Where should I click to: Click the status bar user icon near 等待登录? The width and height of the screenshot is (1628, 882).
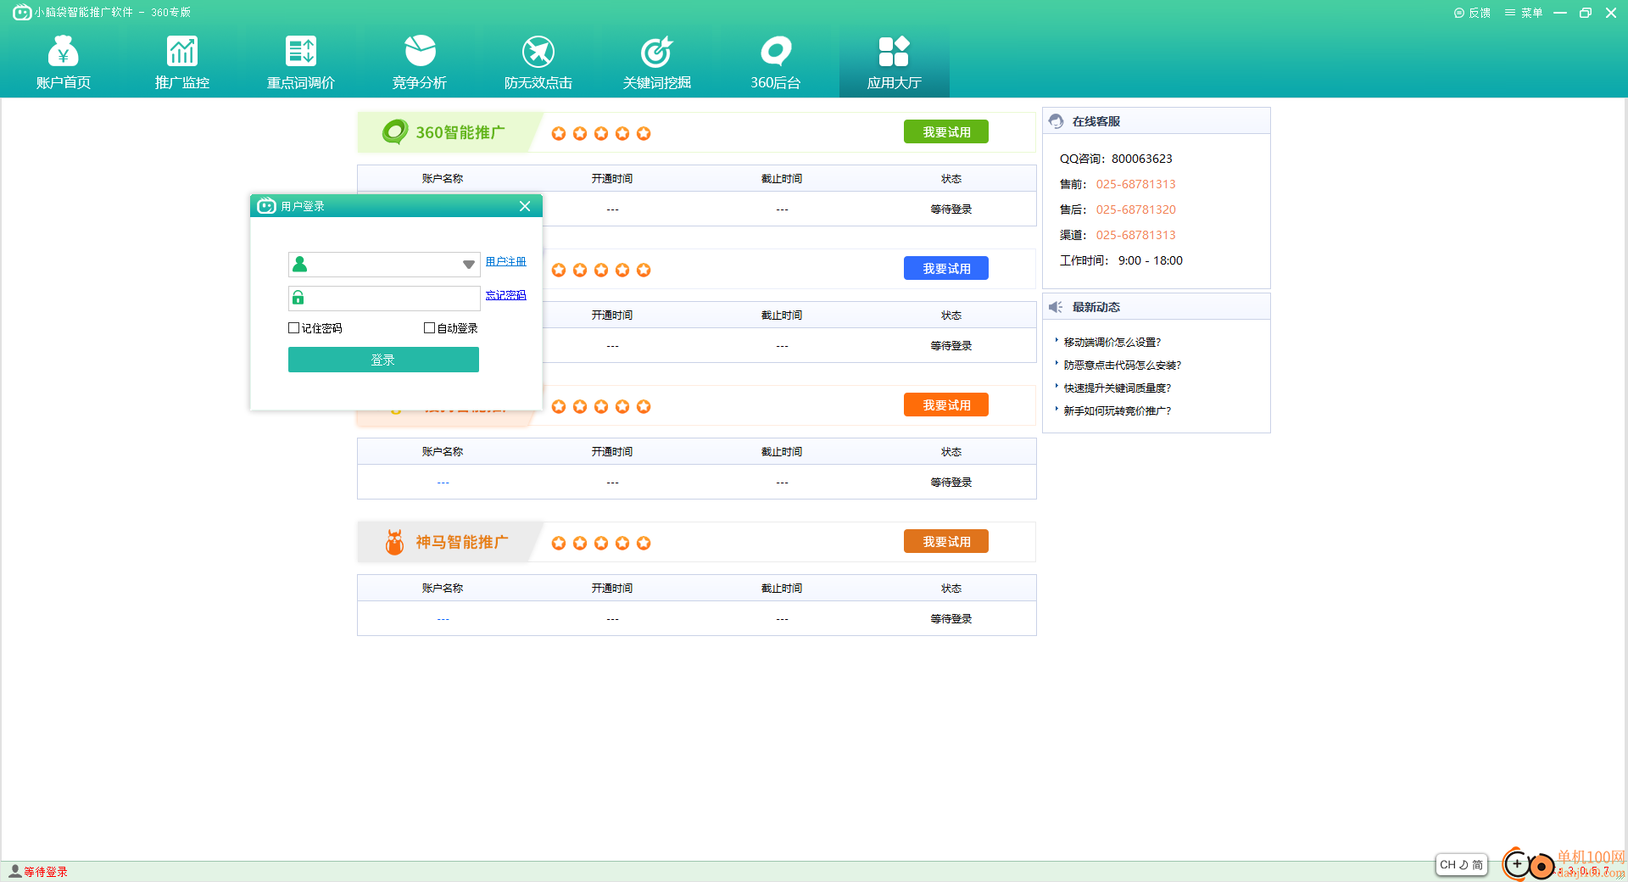point(14,871)
